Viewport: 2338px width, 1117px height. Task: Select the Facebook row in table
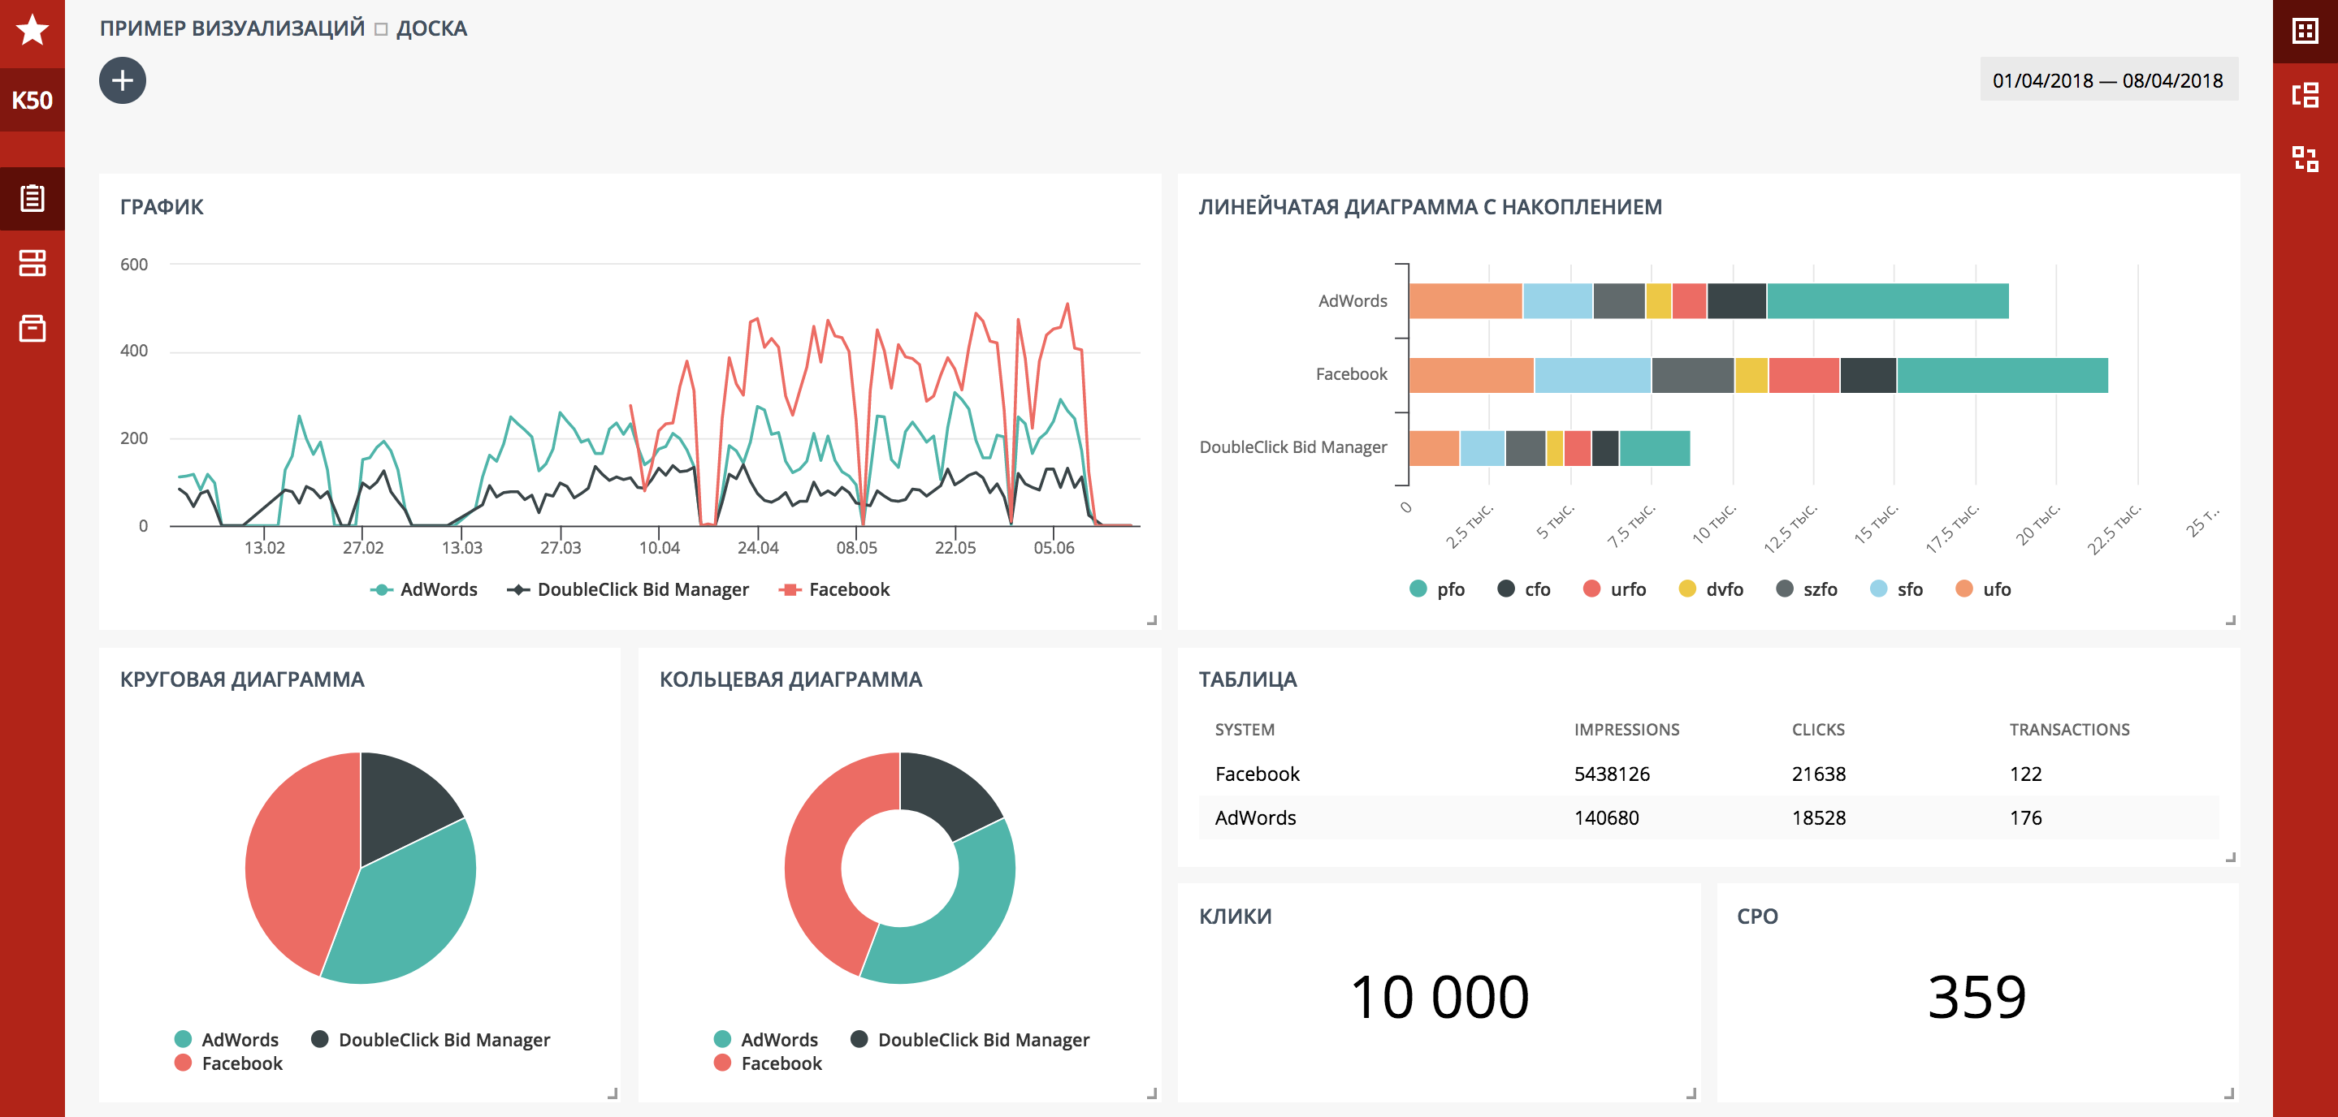[x=1708, y=774]
